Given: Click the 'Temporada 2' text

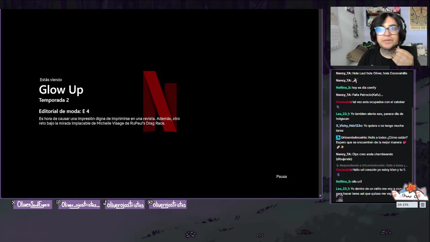Looking at the screenshot, I should pos(54,100).
